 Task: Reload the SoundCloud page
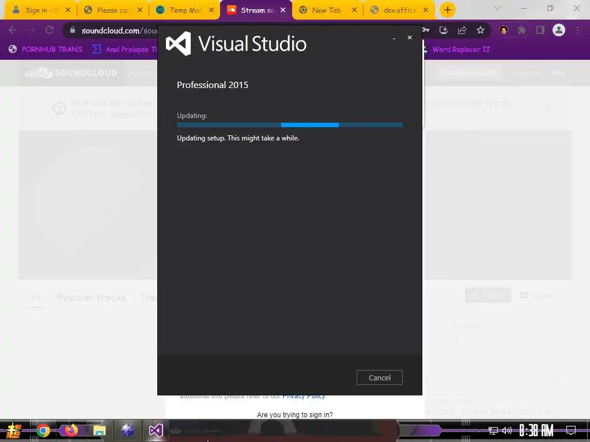coord(50,30)
